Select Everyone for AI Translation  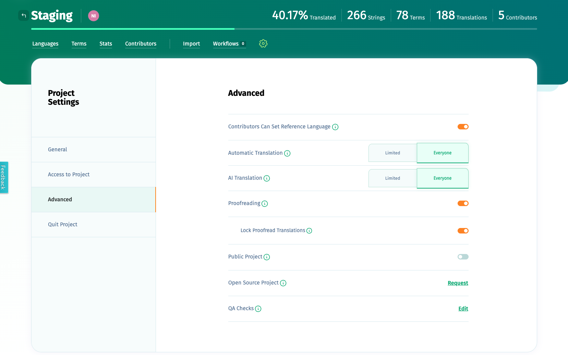click(443, 178)
